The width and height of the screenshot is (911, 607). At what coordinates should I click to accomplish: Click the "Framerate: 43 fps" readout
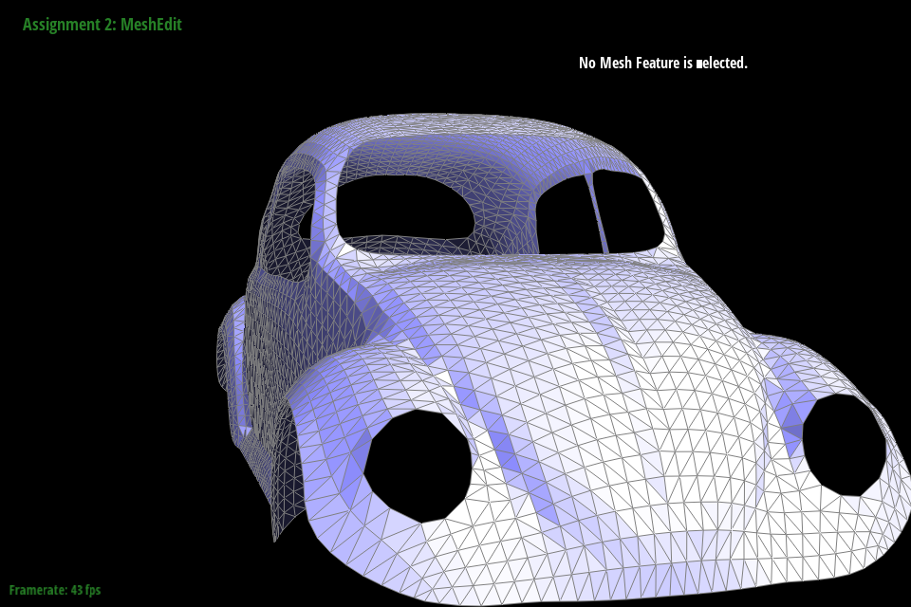tap(55, 590)
